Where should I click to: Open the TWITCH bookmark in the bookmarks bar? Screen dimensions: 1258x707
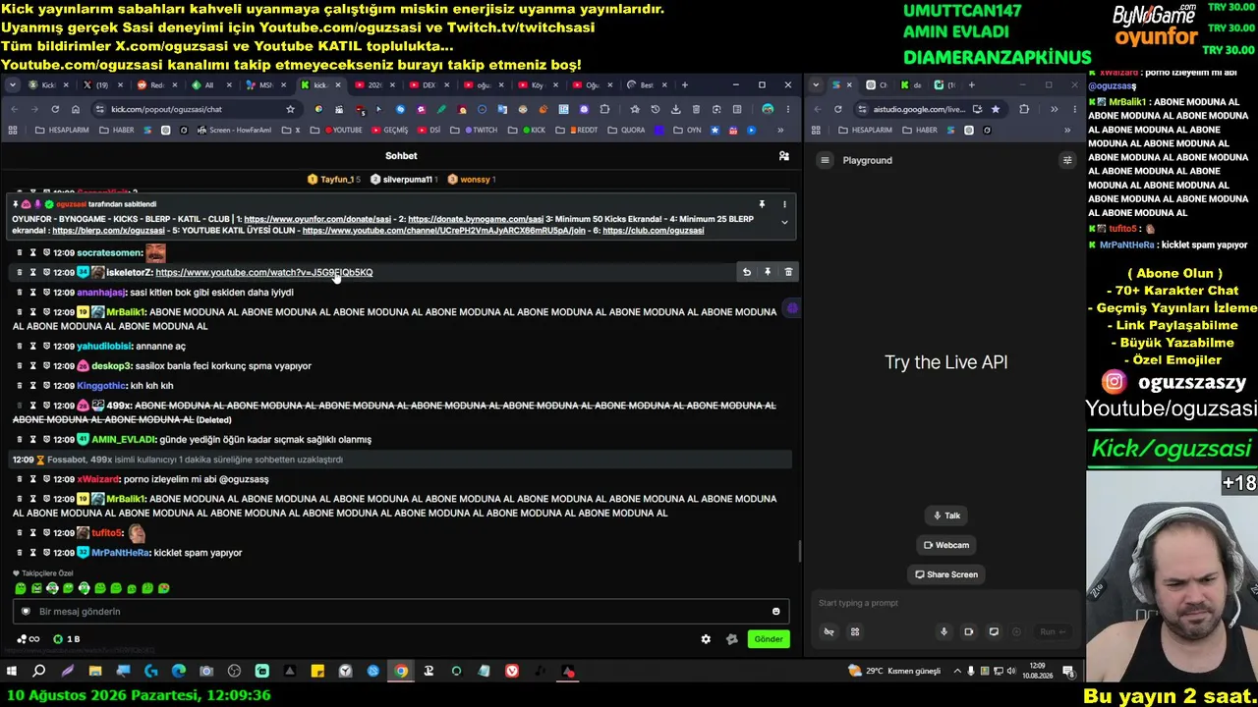[481, 131]
